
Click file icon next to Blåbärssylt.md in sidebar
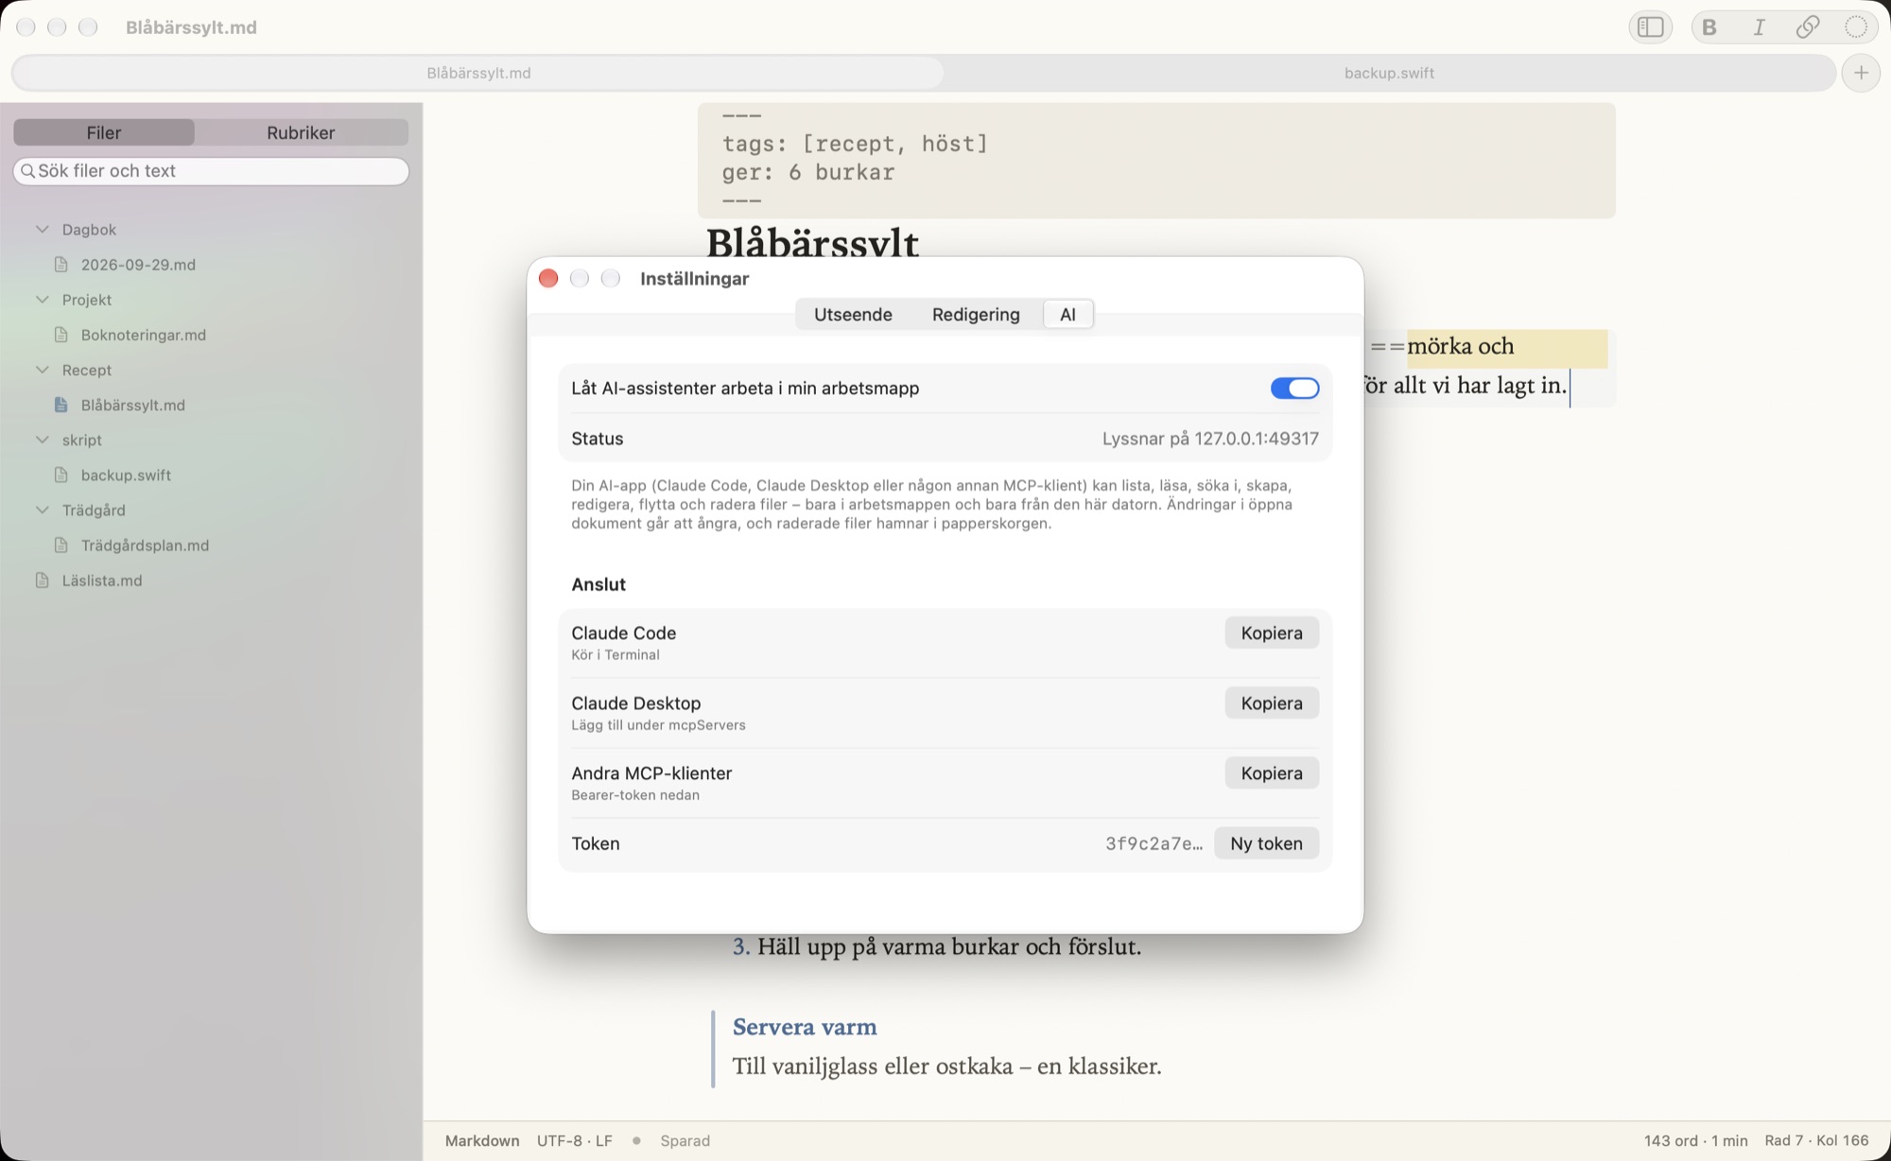[x=61, y=405]
